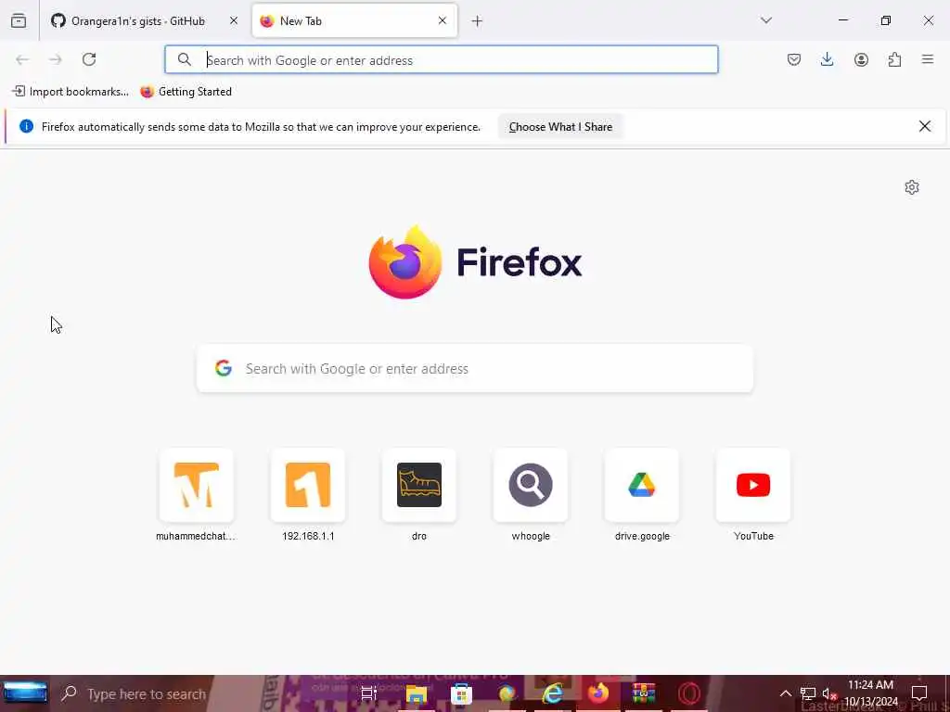
Task: Open WinRAR from the taskbar
Action: pyautogui.click(x=644, y=693)
